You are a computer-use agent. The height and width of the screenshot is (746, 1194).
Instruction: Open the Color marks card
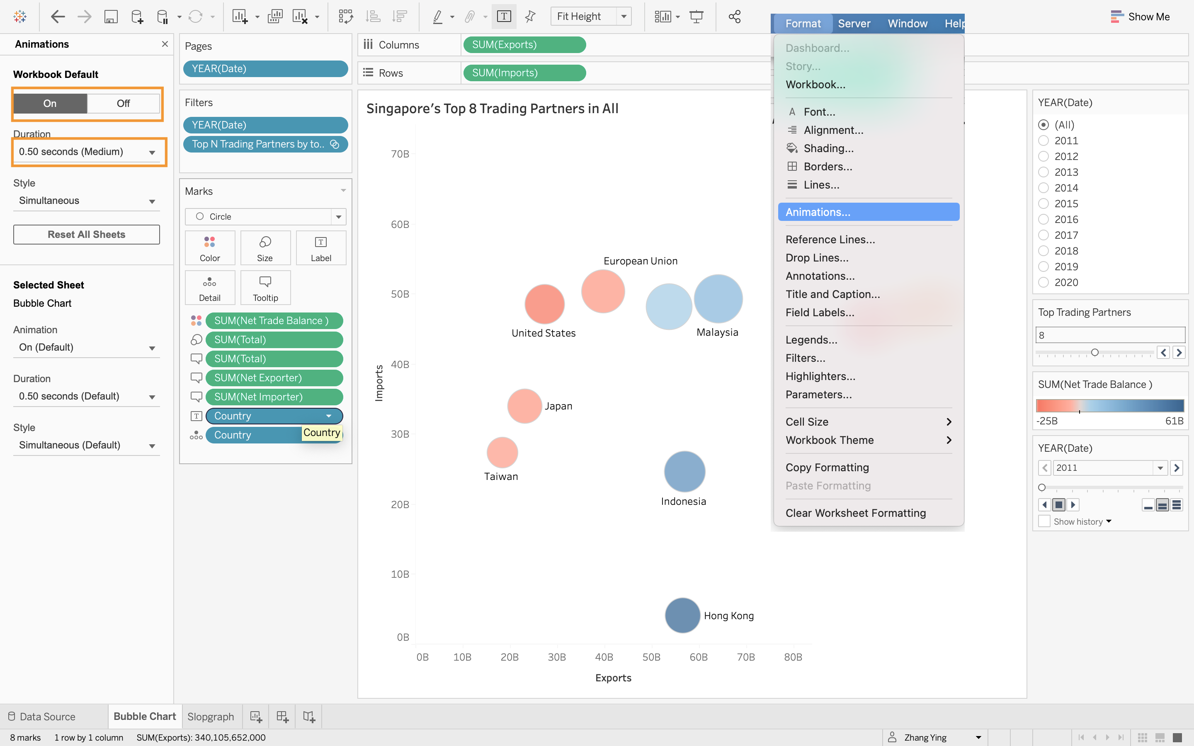pyautogui.click(x=210, y=248)
